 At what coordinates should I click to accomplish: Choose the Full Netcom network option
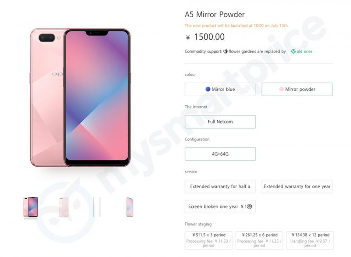click(220, 121)
